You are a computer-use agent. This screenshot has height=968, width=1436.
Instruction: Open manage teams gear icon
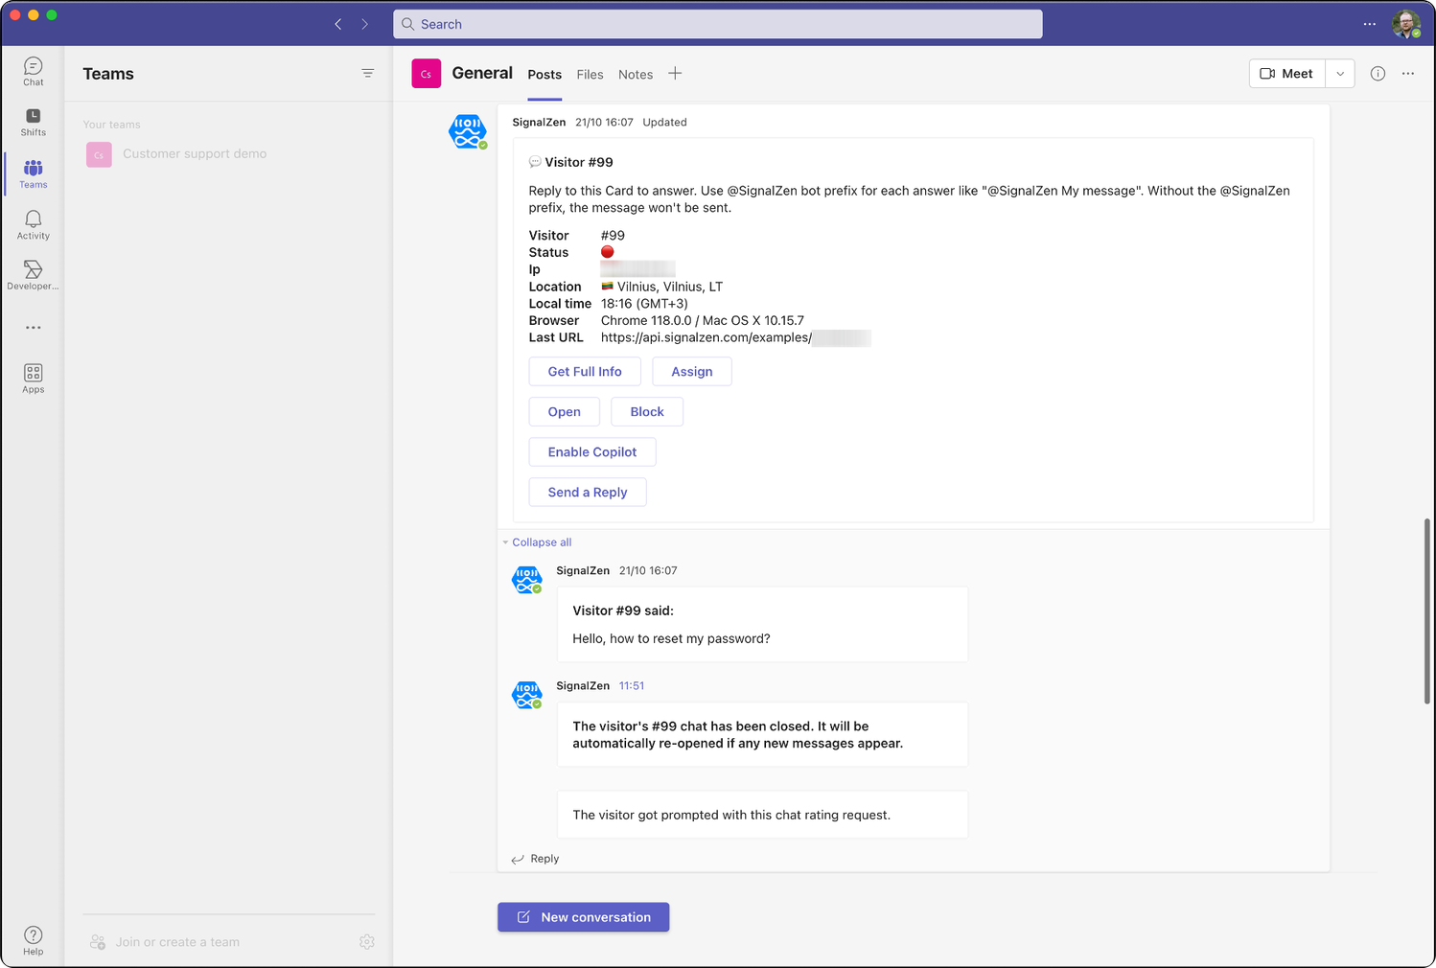367,942
